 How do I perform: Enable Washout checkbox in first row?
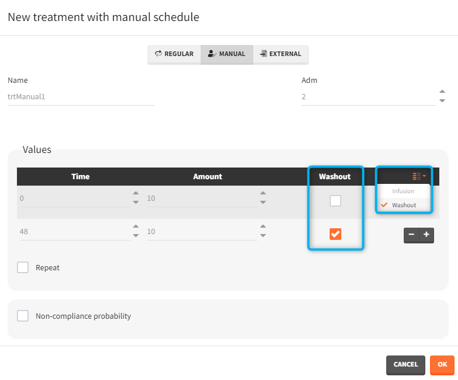coord(335,201)
